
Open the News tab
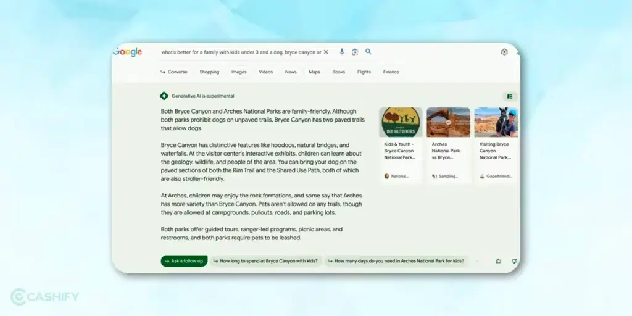pyautogui.click(x=291, y=72)
